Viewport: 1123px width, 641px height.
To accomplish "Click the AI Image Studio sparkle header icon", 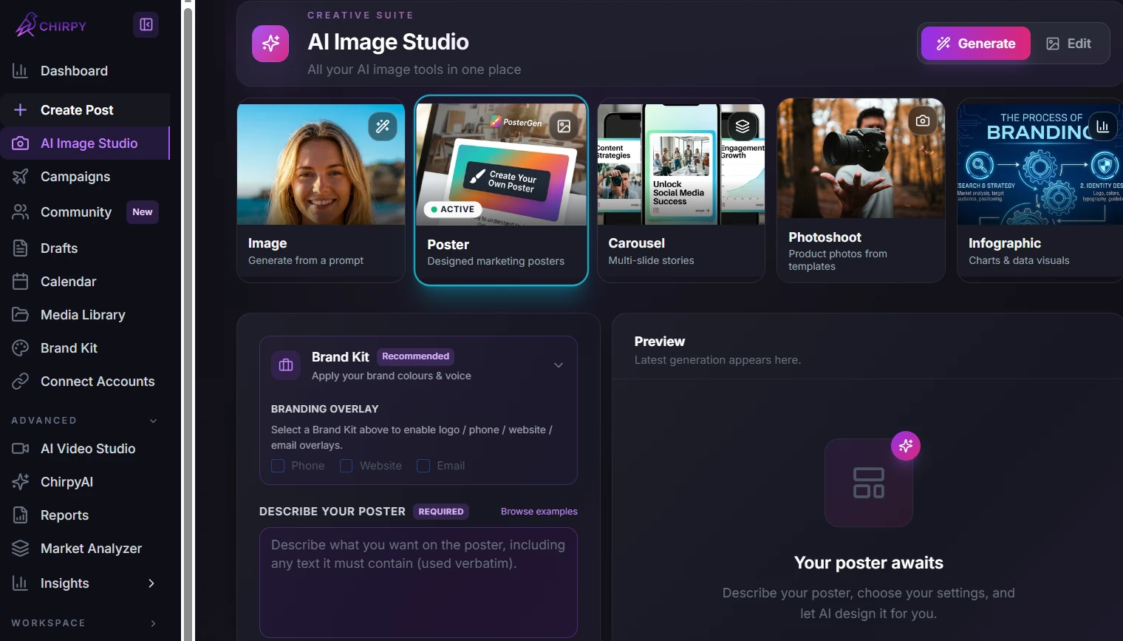I will pos(270,44).
